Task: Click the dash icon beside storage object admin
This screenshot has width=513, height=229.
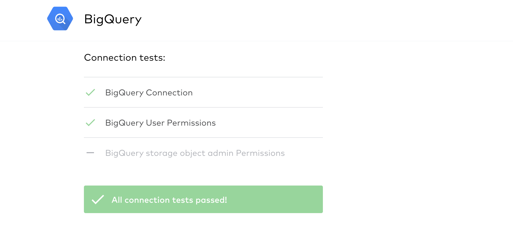Action: tap(90, 153)
